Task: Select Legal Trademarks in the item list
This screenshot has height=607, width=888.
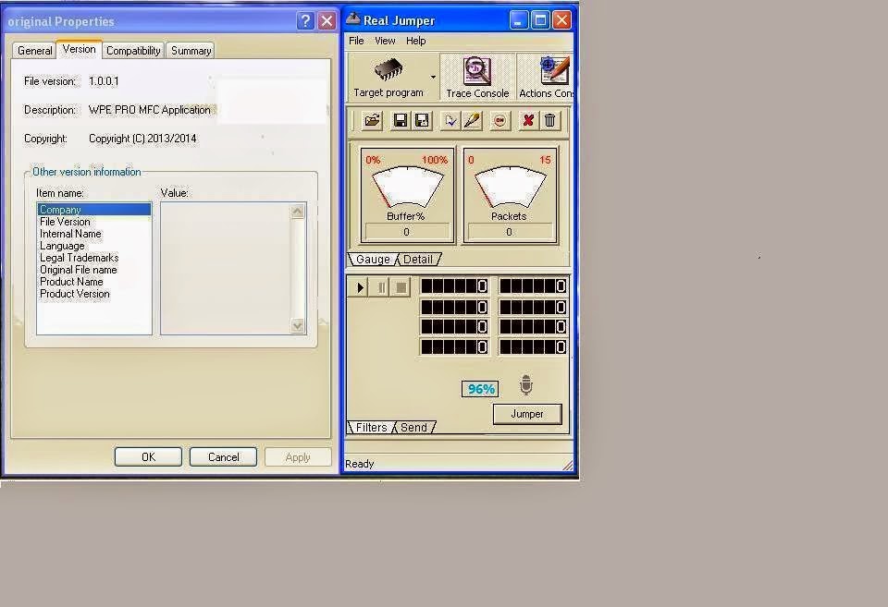Action: pyautogui.click(x=94, y=258)
